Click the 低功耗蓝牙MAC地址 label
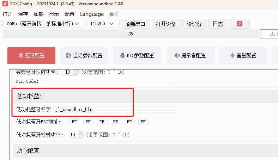 38,122
